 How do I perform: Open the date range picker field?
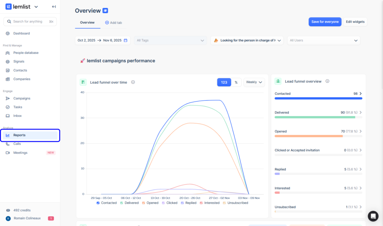[103, 40]
